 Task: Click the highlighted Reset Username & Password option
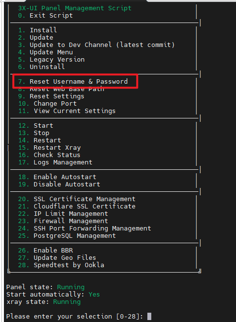73,82
